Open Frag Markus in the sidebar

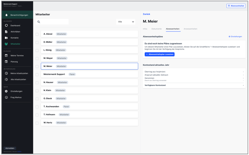[16, 97]
